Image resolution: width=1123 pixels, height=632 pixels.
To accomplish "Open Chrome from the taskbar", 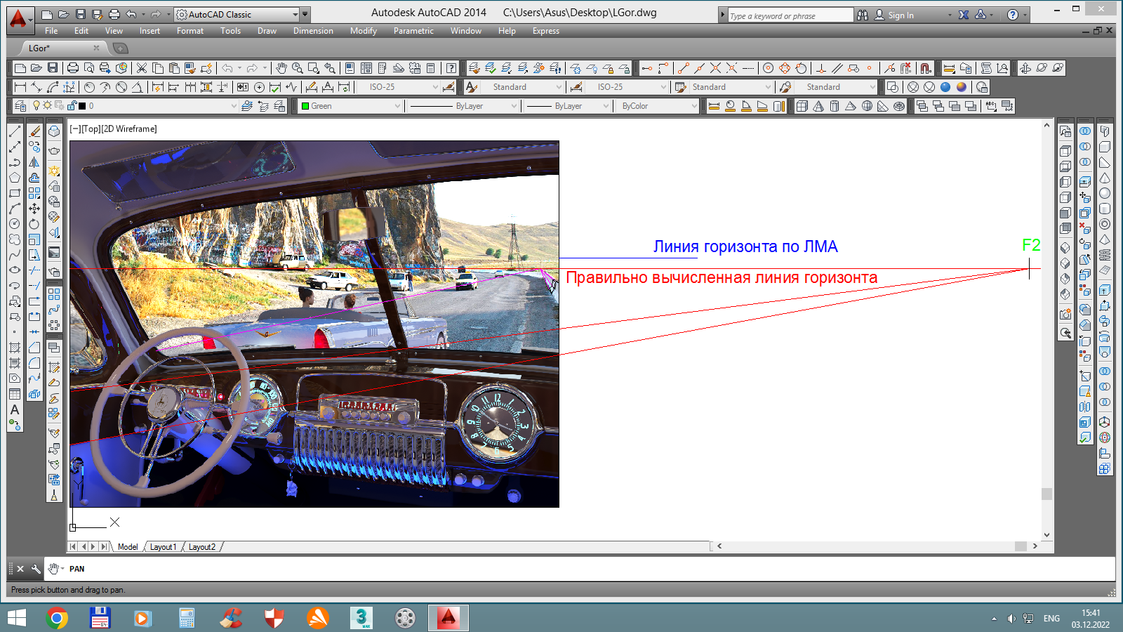I will coord(57,618).
